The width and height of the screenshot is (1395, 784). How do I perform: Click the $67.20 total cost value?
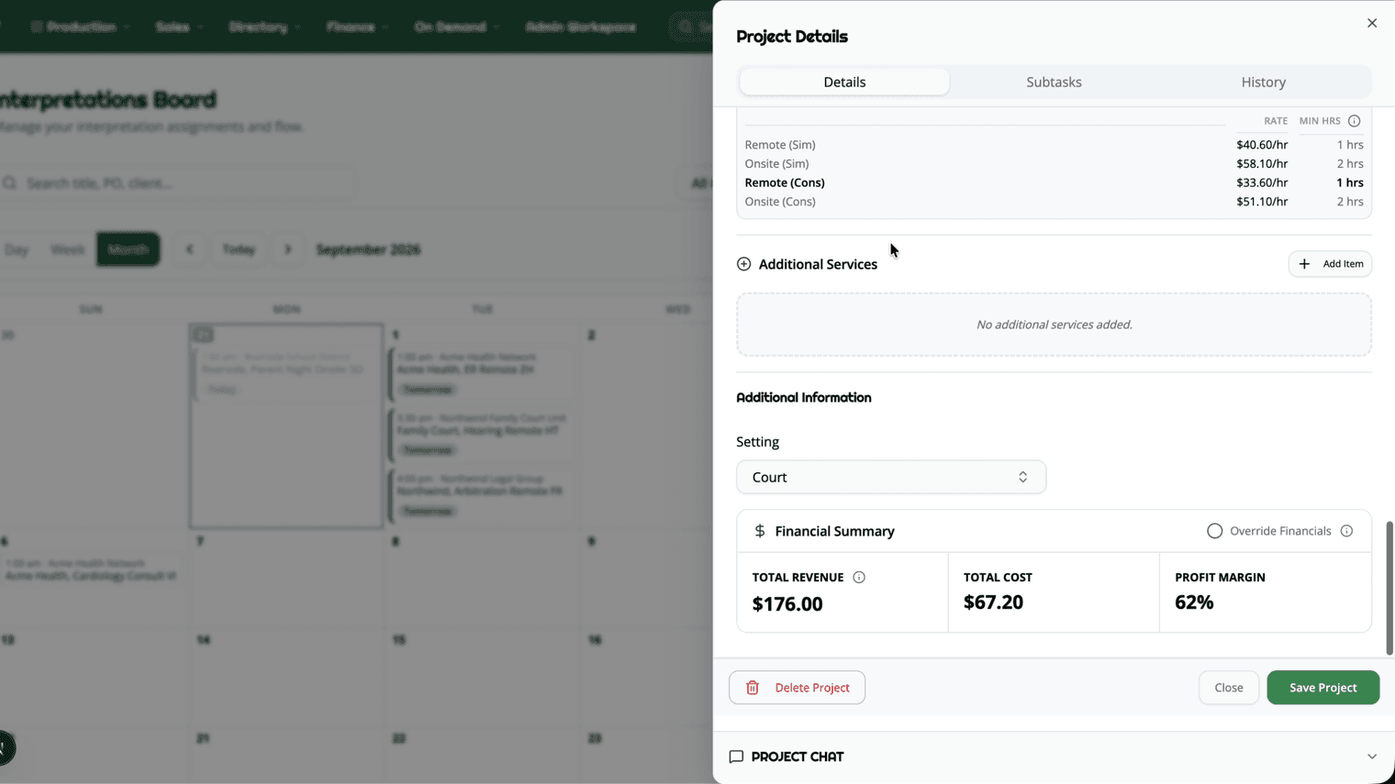[x=993, y=602]
